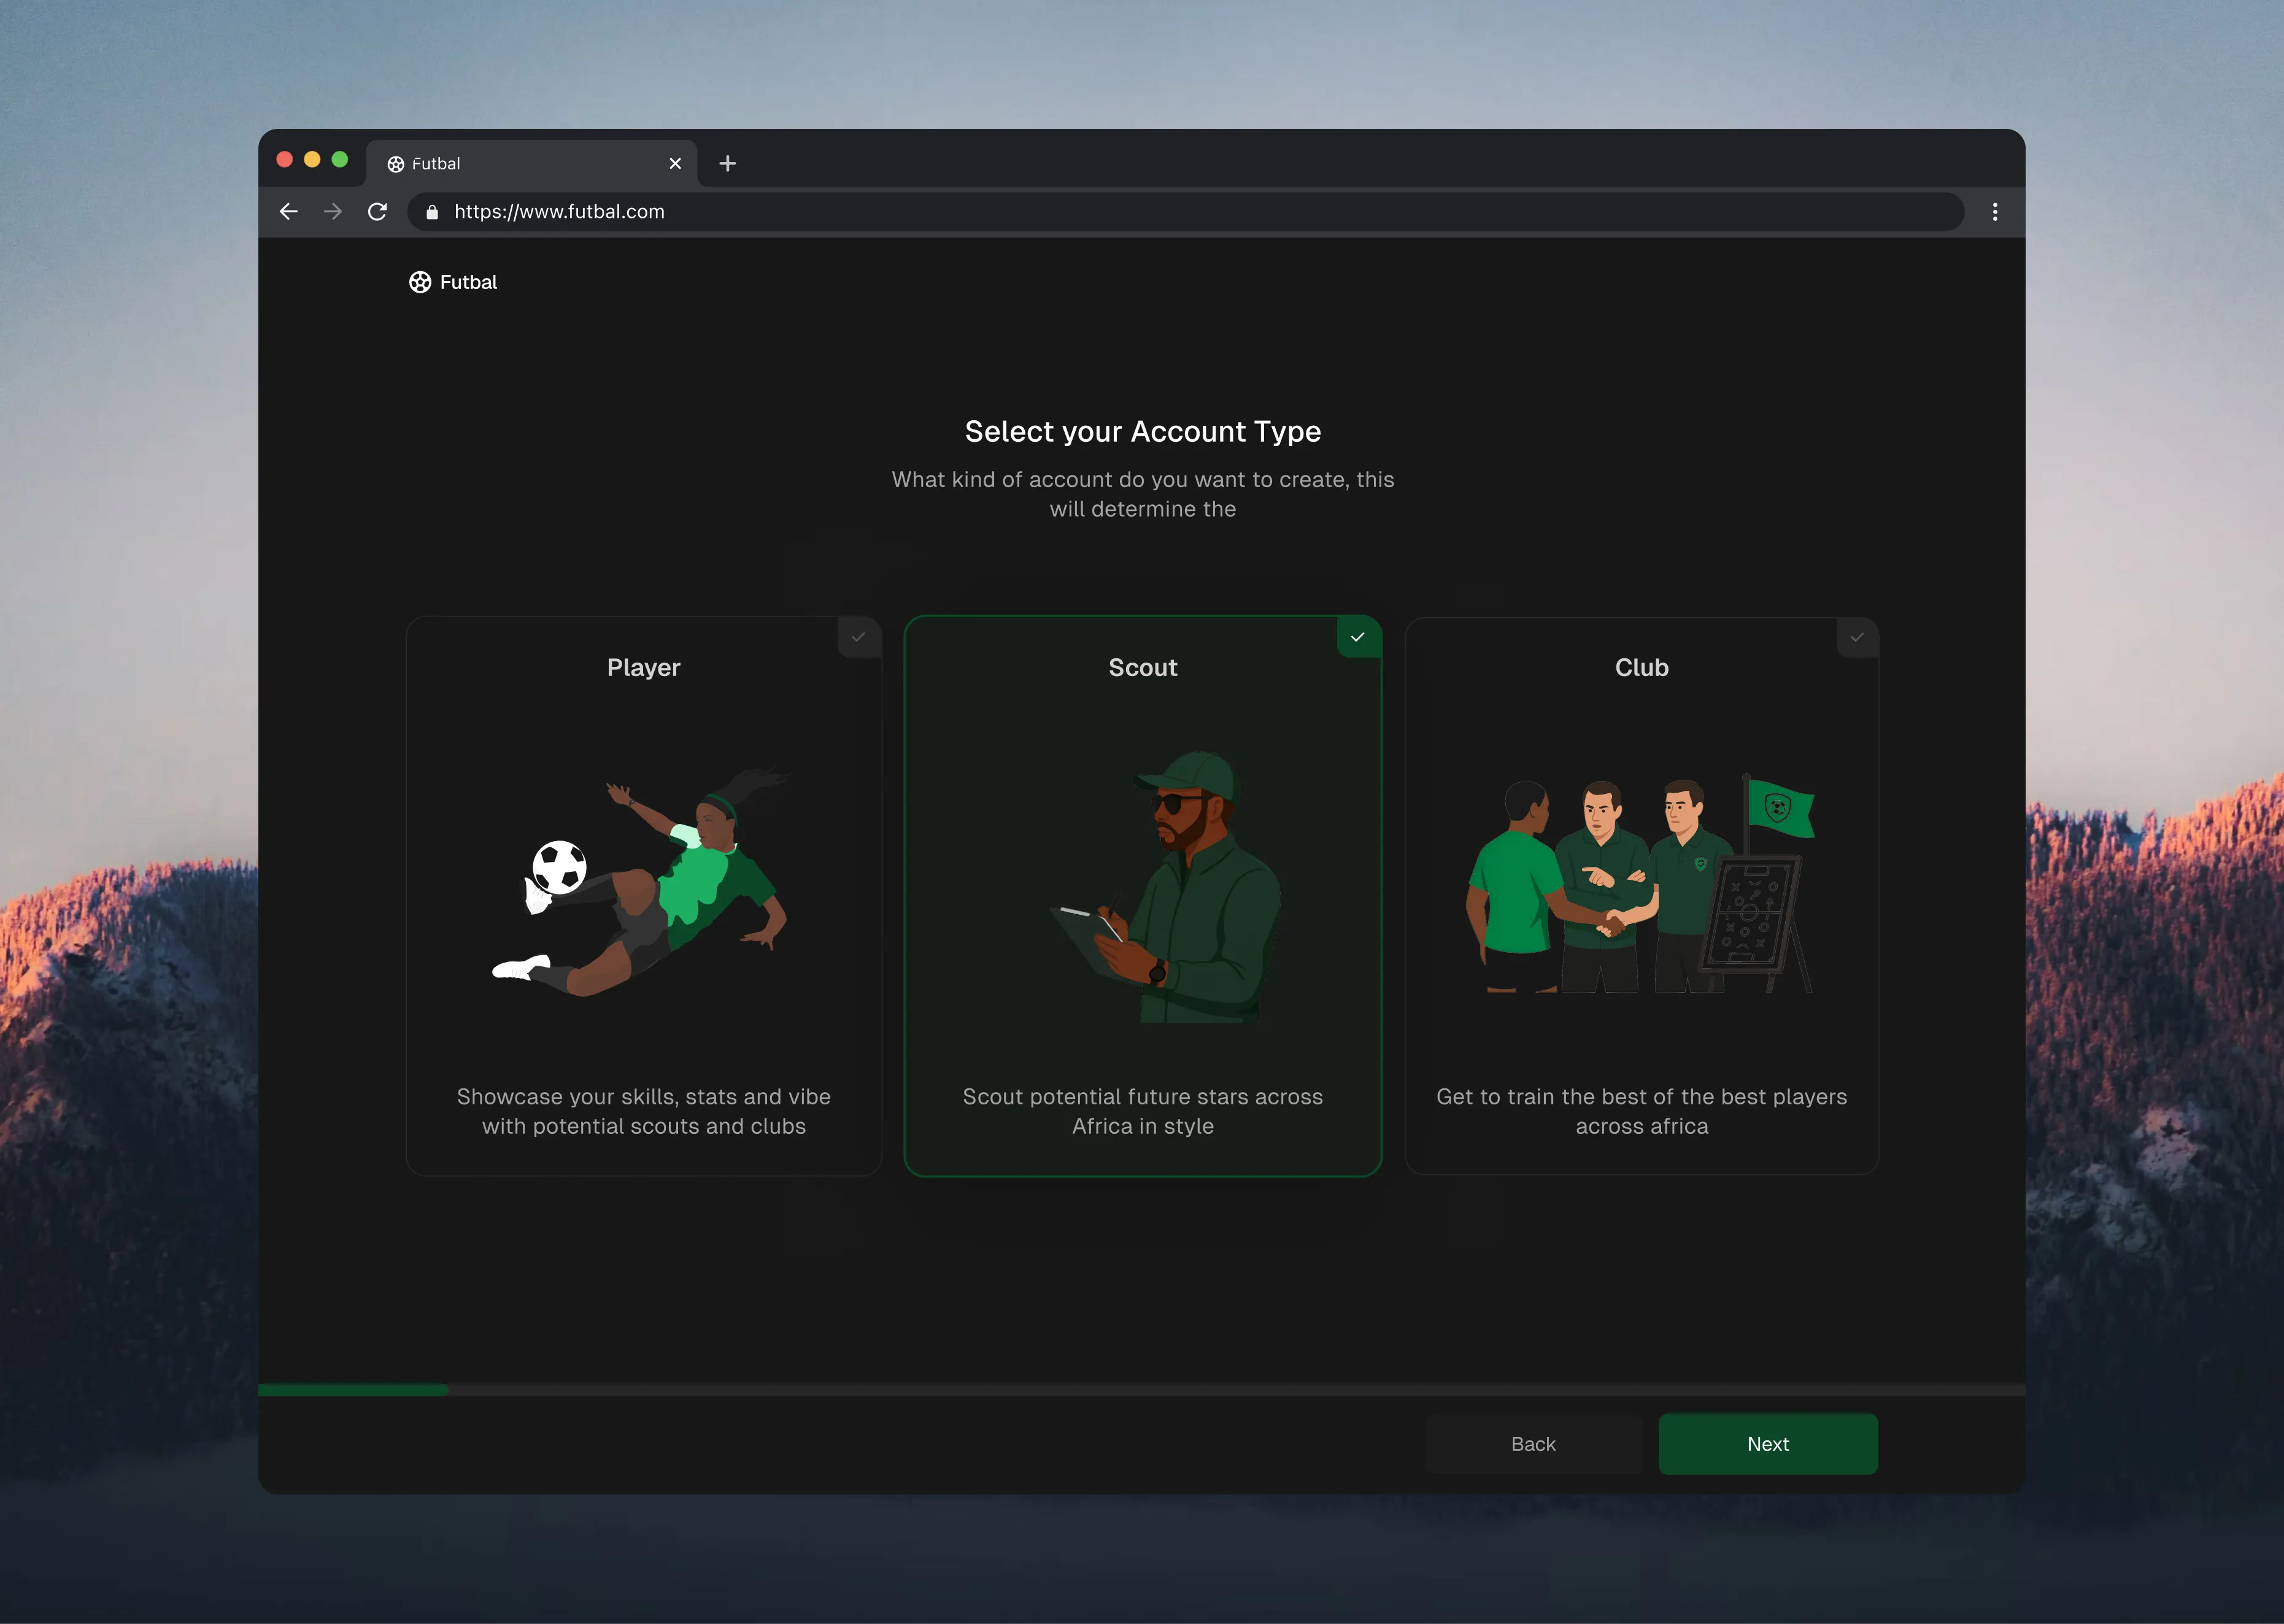
Task: Open a new browser tab
Action: click(x=727, y=163)
